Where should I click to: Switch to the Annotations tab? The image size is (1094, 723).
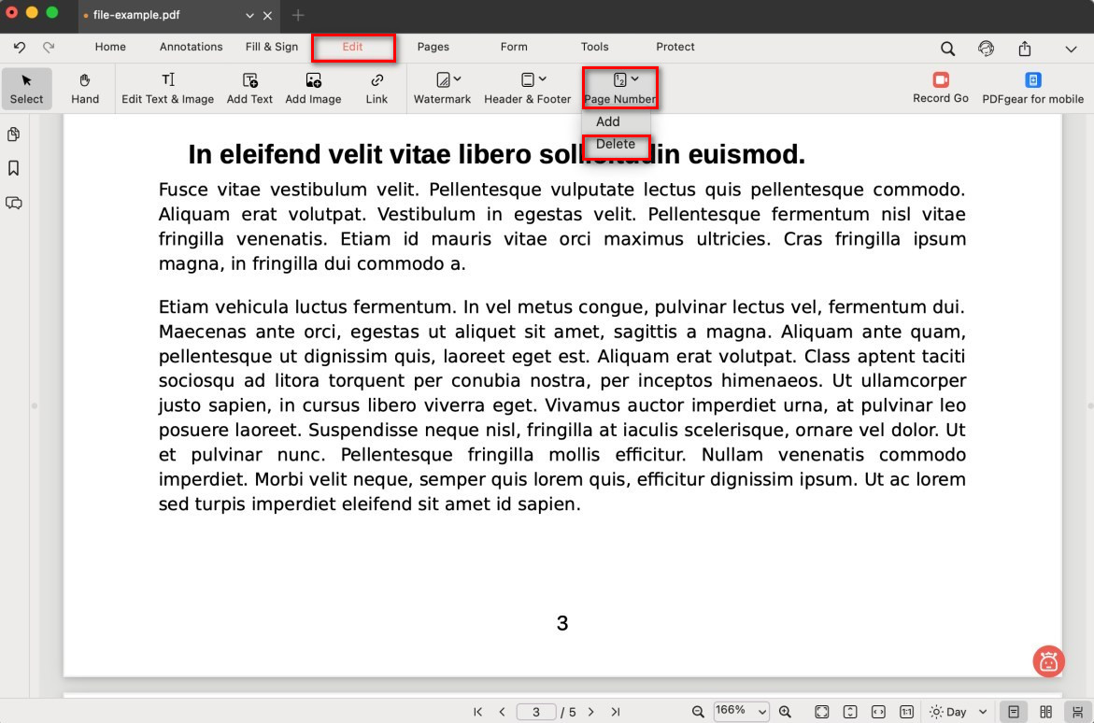(191, 47)
